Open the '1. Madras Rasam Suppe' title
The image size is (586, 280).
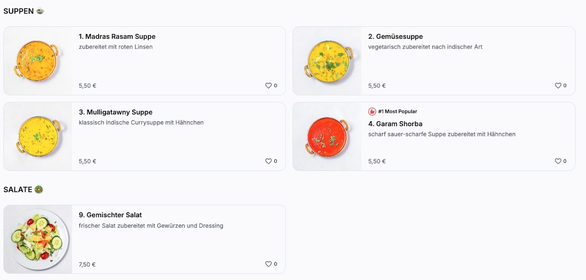pyautogui.click(x=117, y=37)
